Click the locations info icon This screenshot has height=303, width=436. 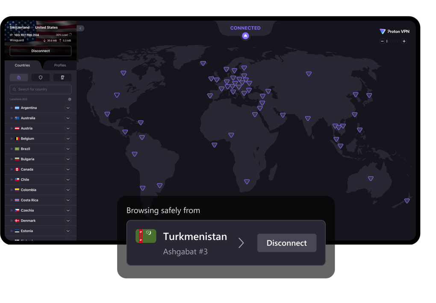click(x=70, y=99)
